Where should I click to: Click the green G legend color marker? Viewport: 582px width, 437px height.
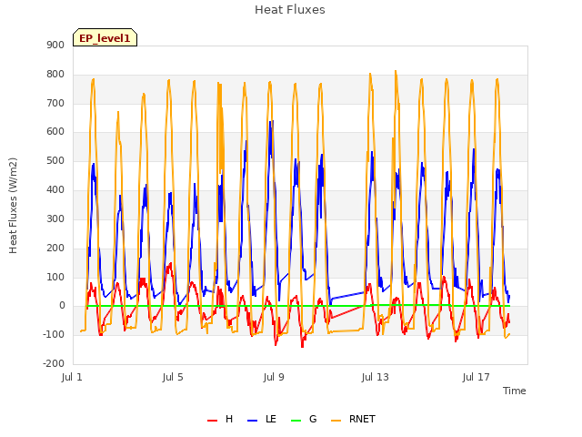296,421
